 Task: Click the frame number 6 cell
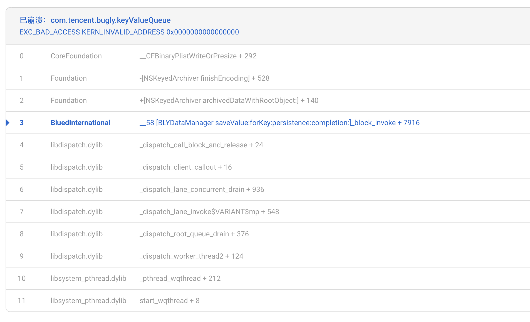(x=22, y=189)
